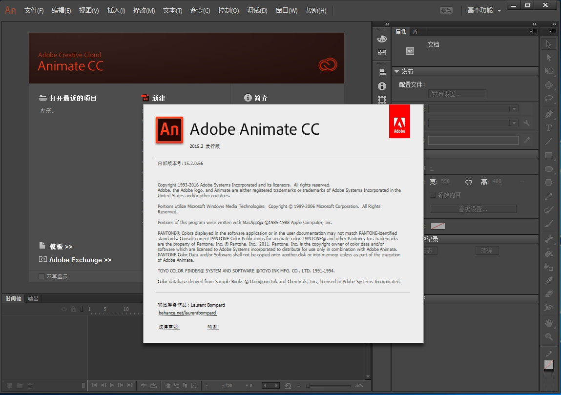
Task: Toggle the timeline loop button
Action: point(153,385)
